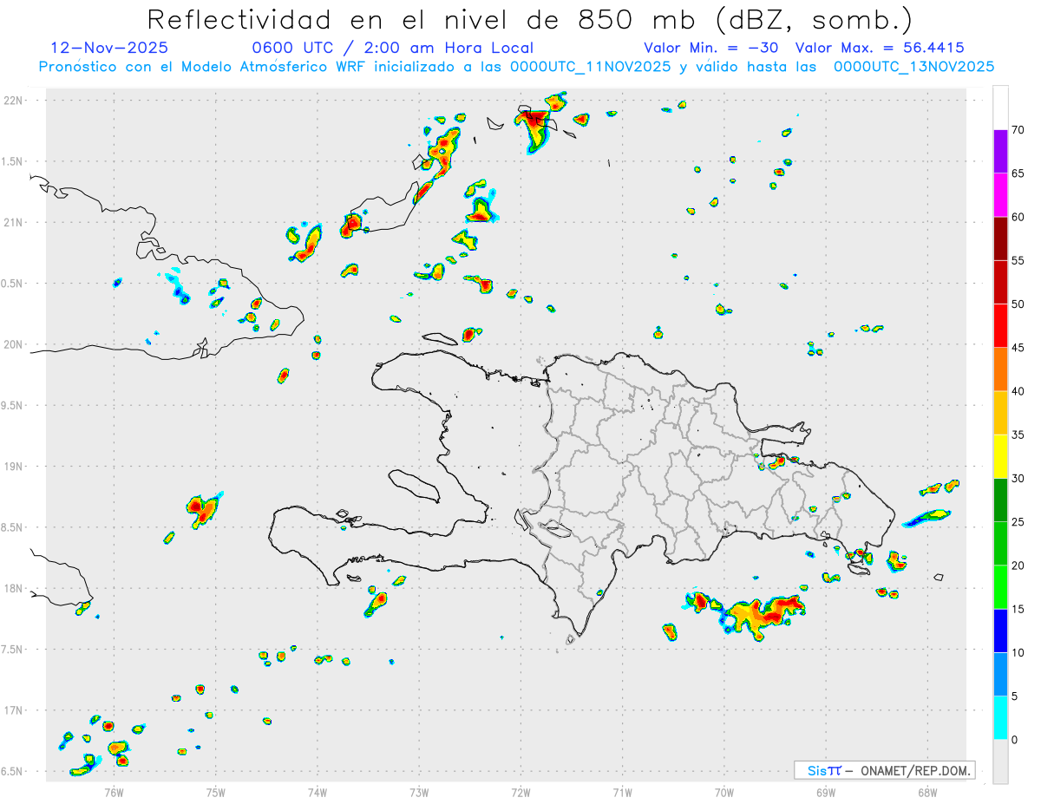
Task: Click the colorbar scale label '65'
Action: tap(1018, 173)
